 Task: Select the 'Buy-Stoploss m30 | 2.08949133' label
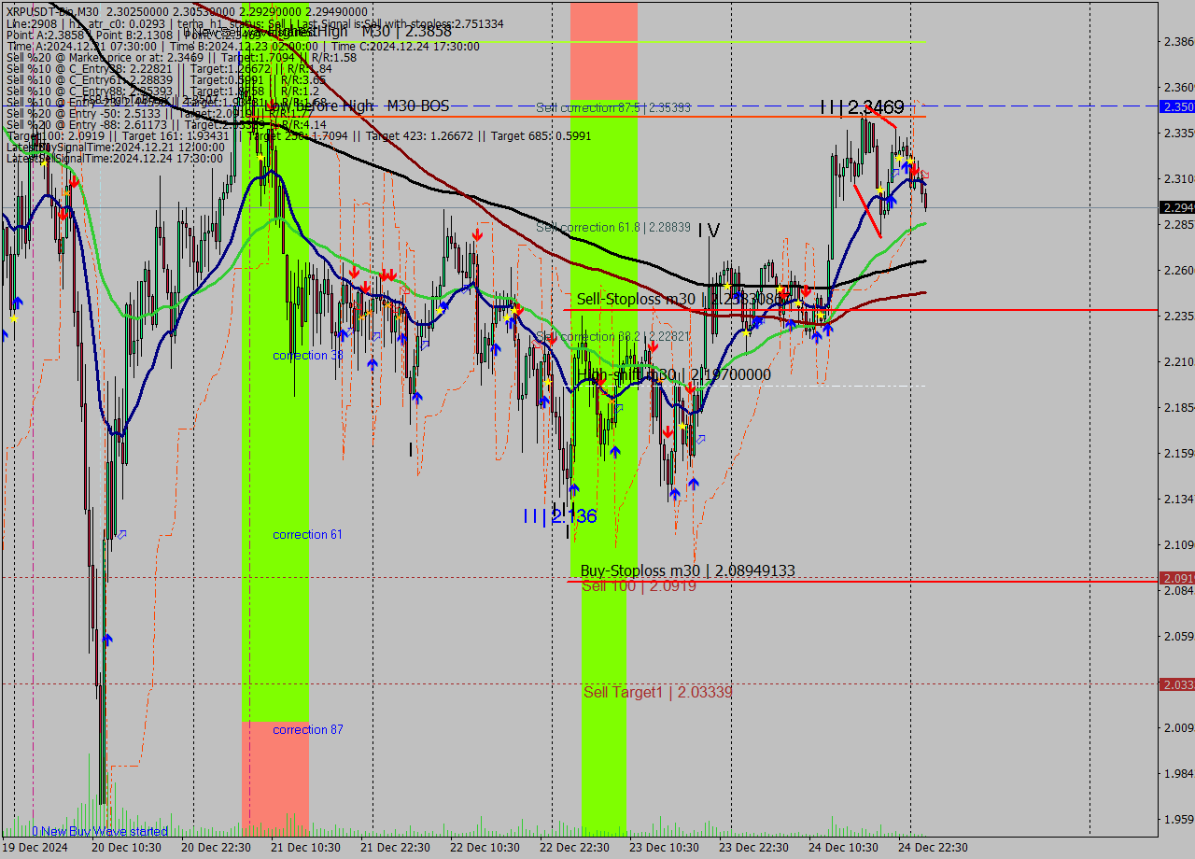coord(688,570)
